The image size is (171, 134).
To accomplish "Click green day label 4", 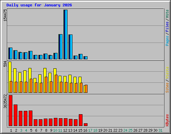I will point(26,130).
